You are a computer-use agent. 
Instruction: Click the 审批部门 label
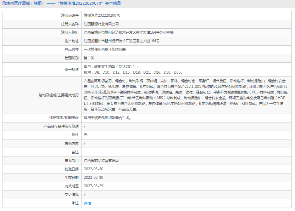point(72,161)
